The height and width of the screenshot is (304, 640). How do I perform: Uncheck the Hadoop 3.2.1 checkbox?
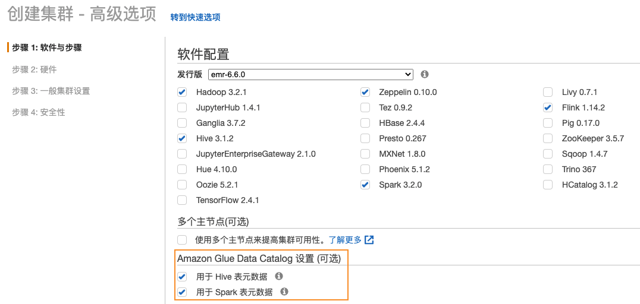click(182, 92)
